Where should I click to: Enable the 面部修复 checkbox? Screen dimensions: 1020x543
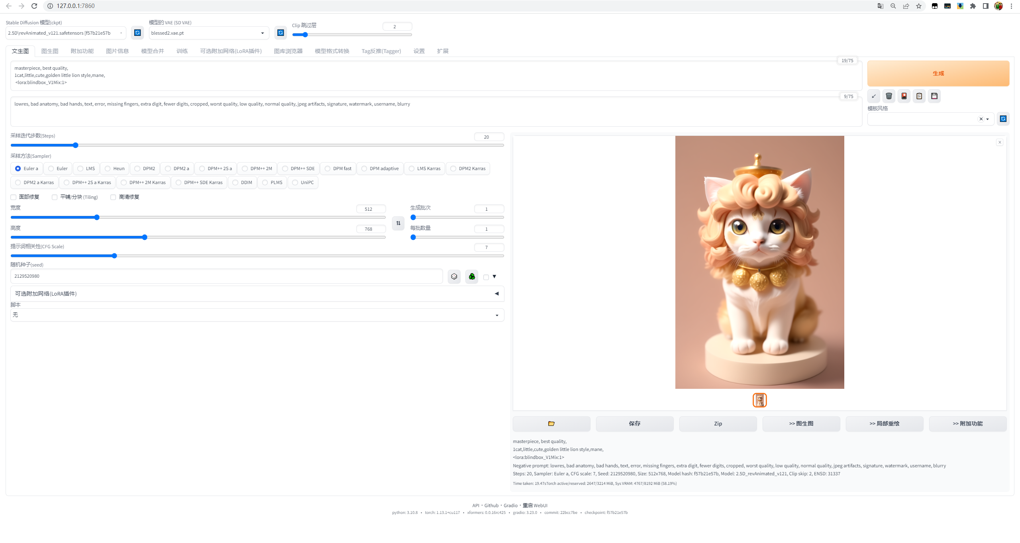pos(14,197)
